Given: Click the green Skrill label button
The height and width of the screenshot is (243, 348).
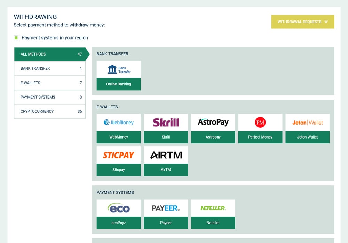Looking at the screenshot, I should (166, 137).
